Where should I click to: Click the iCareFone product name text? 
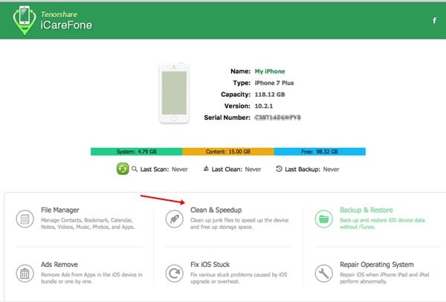click(x=66, y=25)
